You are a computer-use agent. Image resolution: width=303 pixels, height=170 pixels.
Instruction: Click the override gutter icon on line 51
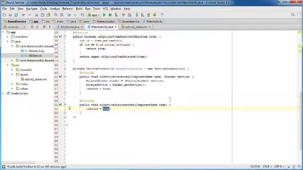[60, 105]
